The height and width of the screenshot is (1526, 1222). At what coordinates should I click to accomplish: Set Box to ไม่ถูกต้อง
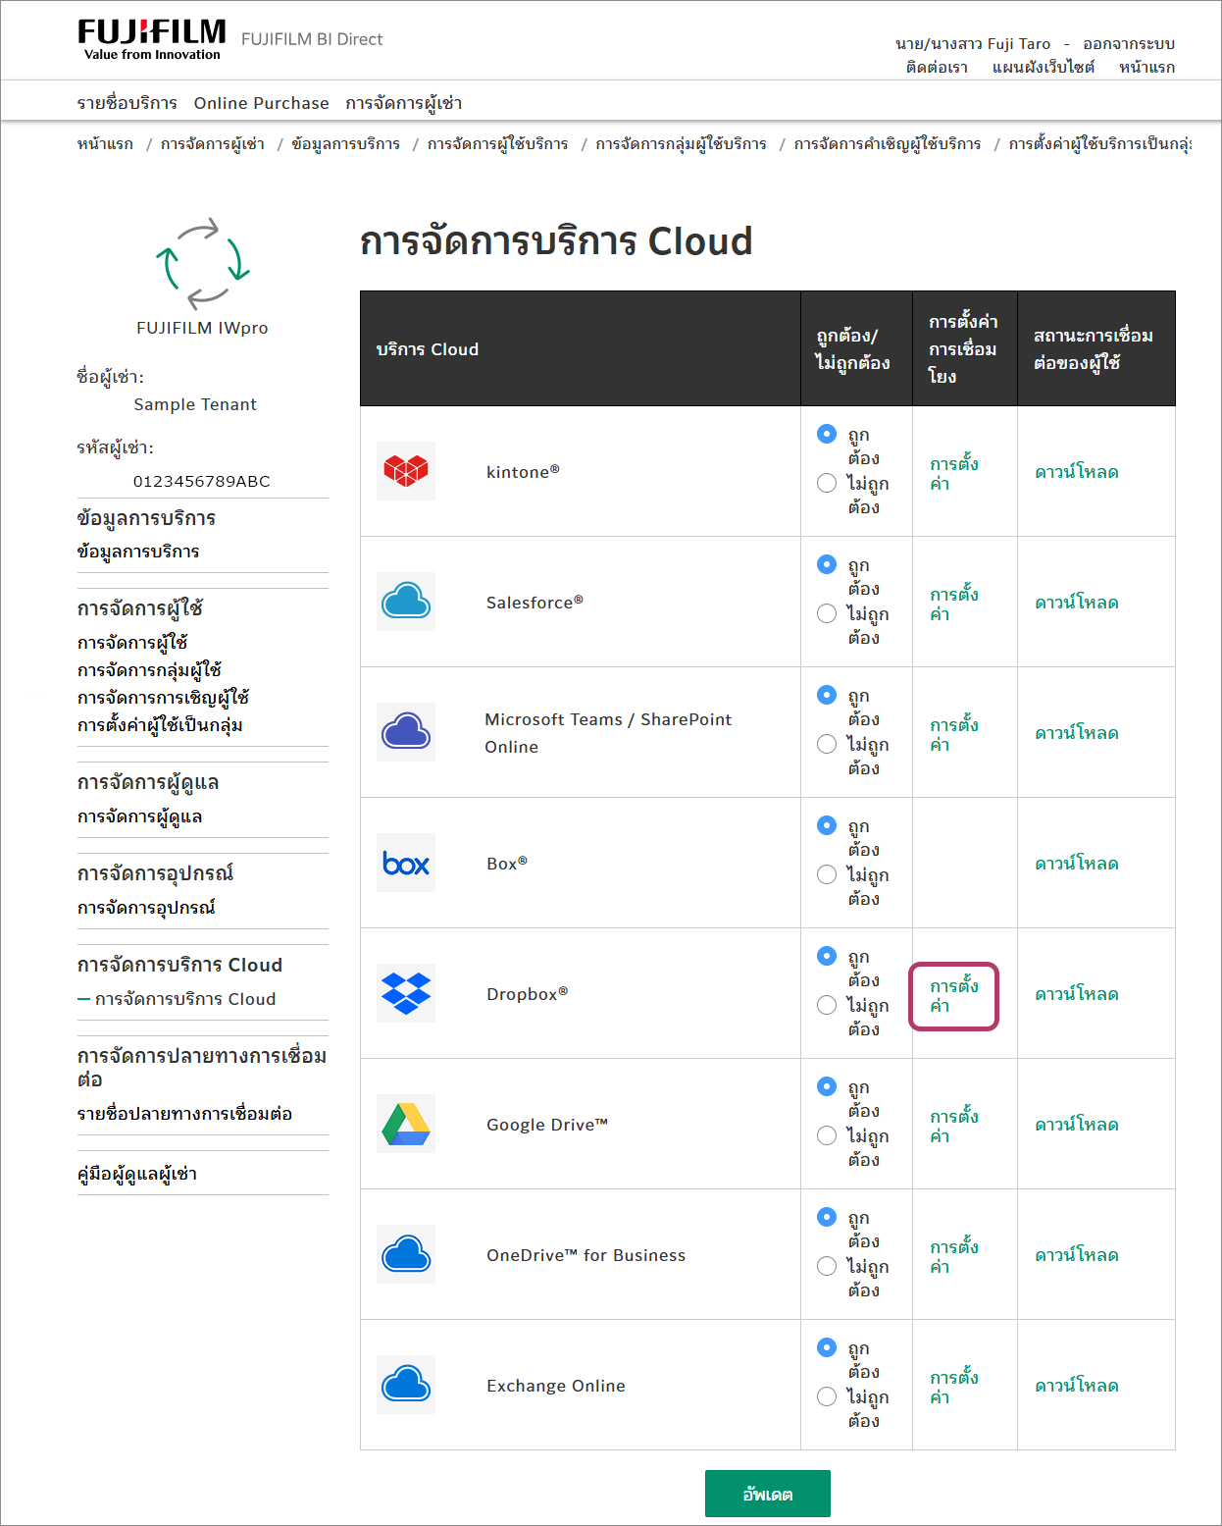click(x=827, y=874)
